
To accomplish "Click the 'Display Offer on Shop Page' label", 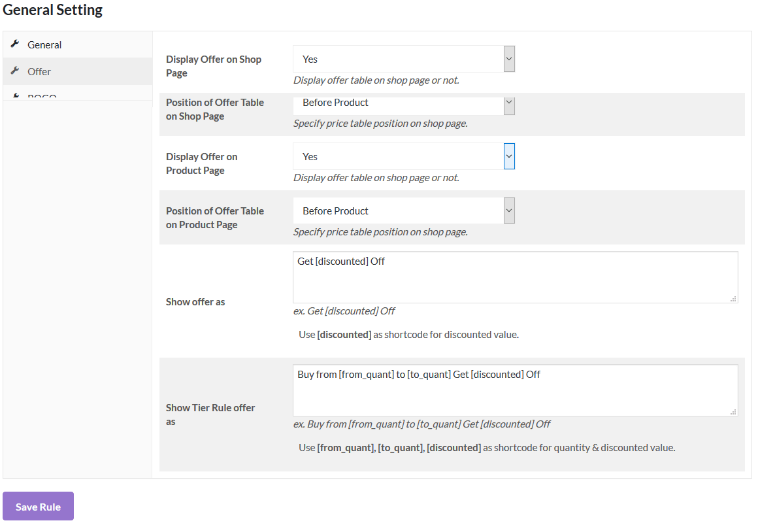I will (x=214, y=66).
